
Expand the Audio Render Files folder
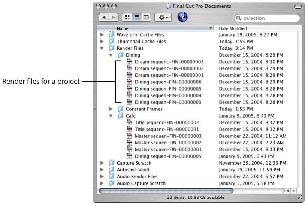(x=102, y=176)
